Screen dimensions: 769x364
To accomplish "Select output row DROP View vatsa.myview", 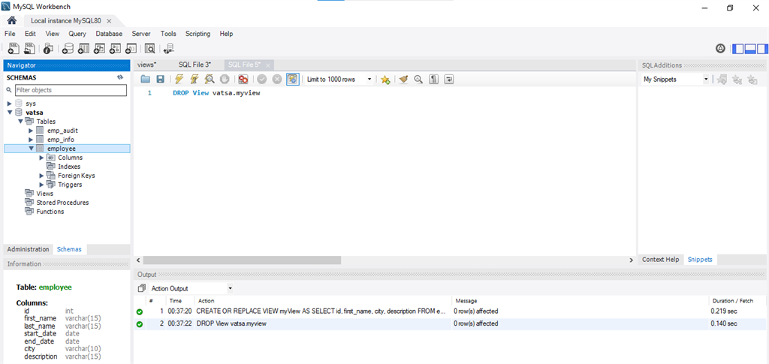I will pos(450,323).
